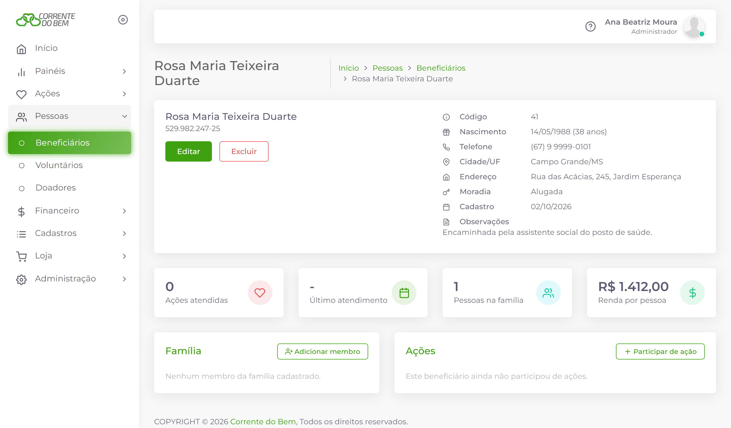Open the help question mark icon
731x428 pixels.
click(590, 26)
